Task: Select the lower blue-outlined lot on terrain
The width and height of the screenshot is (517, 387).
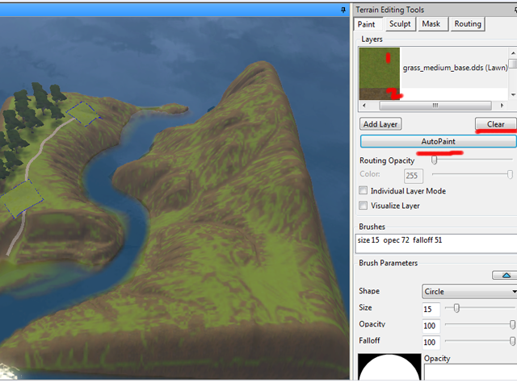Action: click(x=21, y=198)
